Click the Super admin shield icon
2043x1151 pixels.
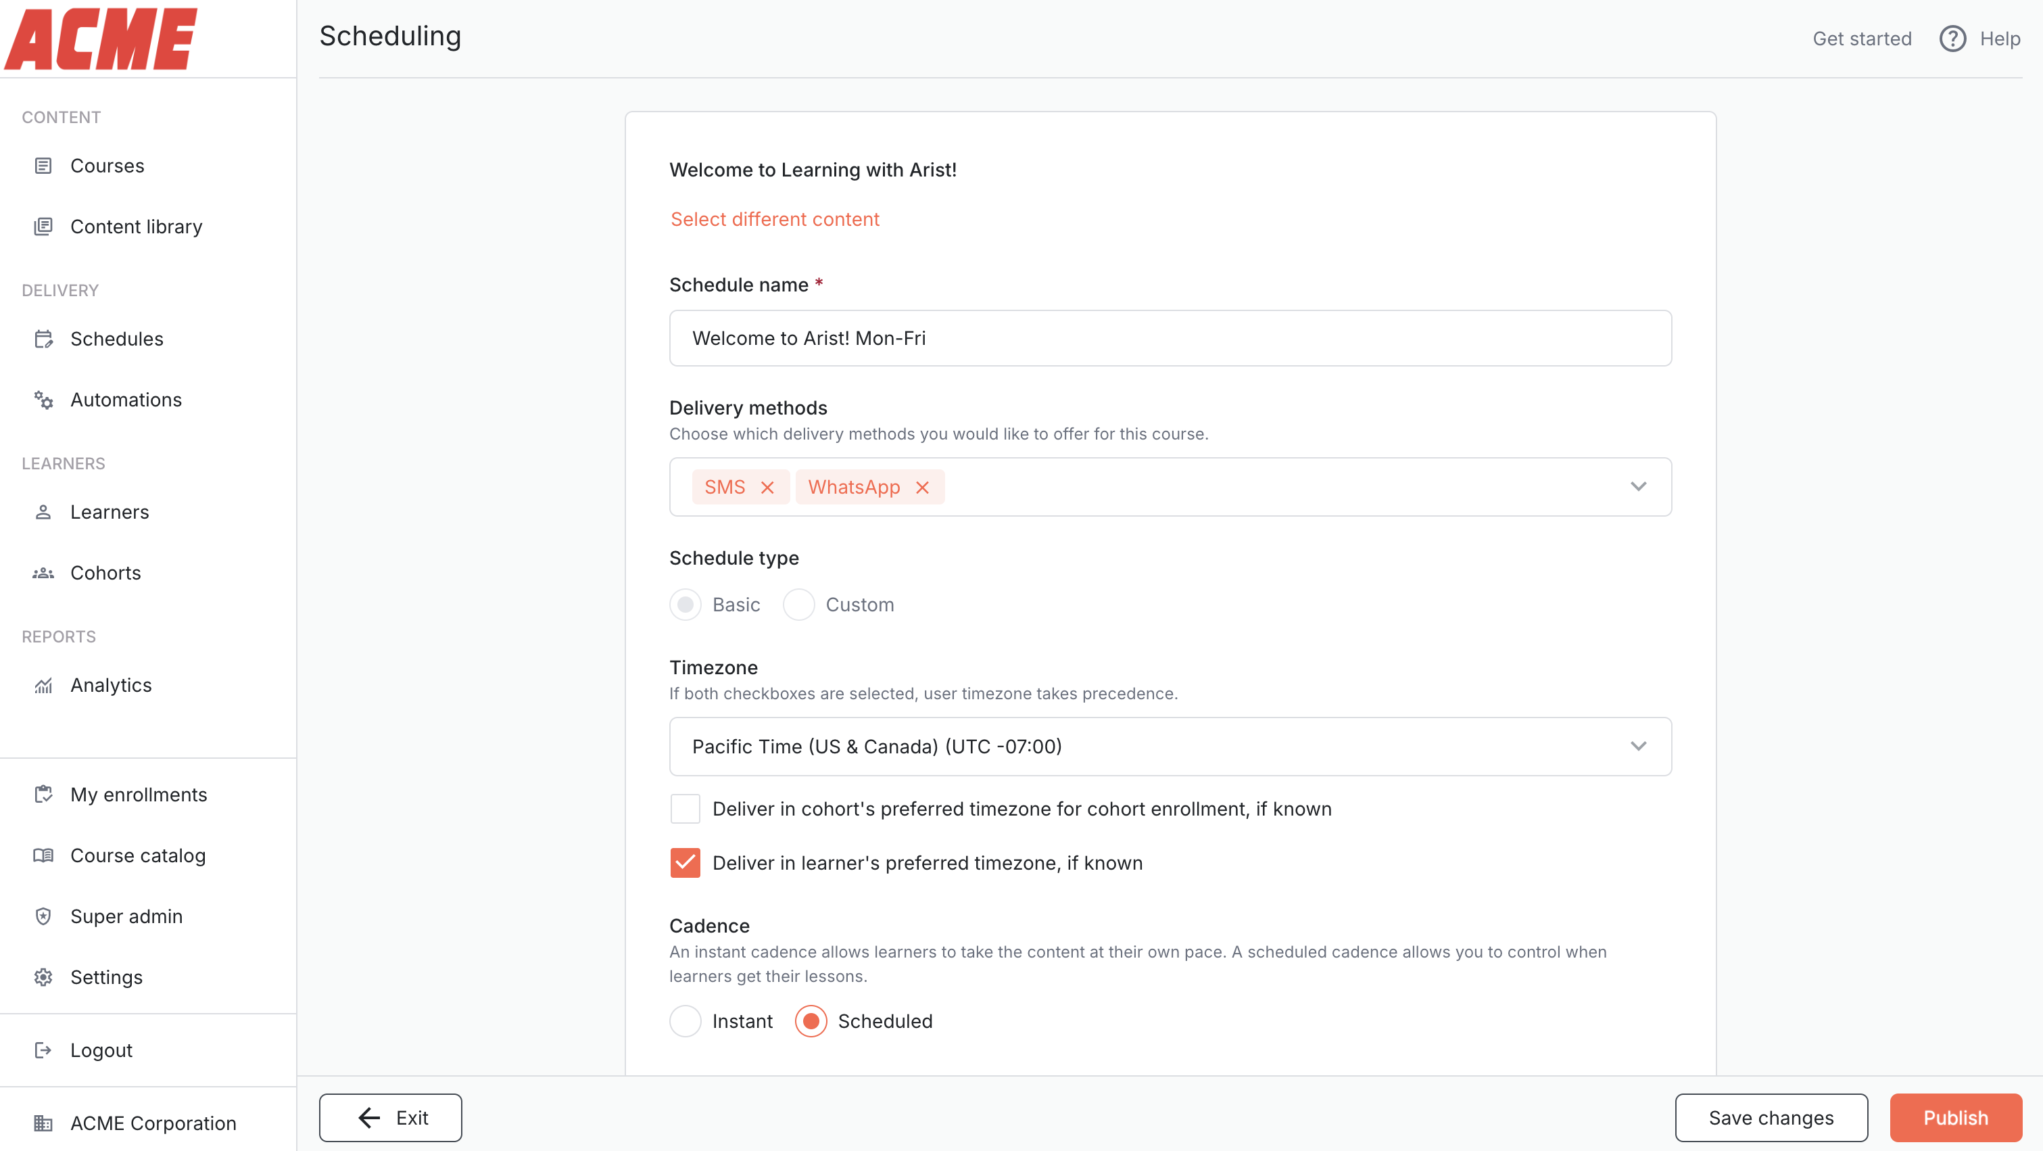[44, 916]
